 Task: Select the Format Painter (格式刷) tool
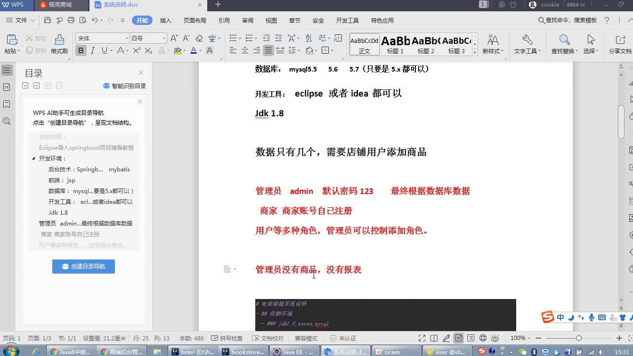click(x=59, y=44)
